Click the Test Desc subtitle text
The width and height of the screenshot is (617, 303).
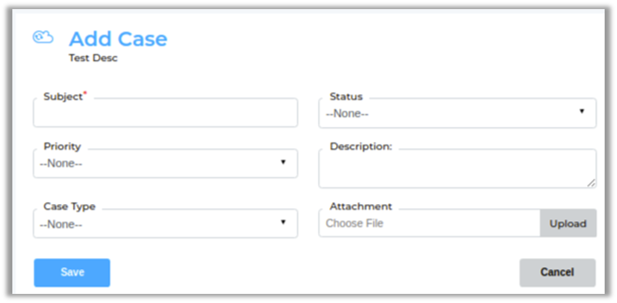[93, 58]
